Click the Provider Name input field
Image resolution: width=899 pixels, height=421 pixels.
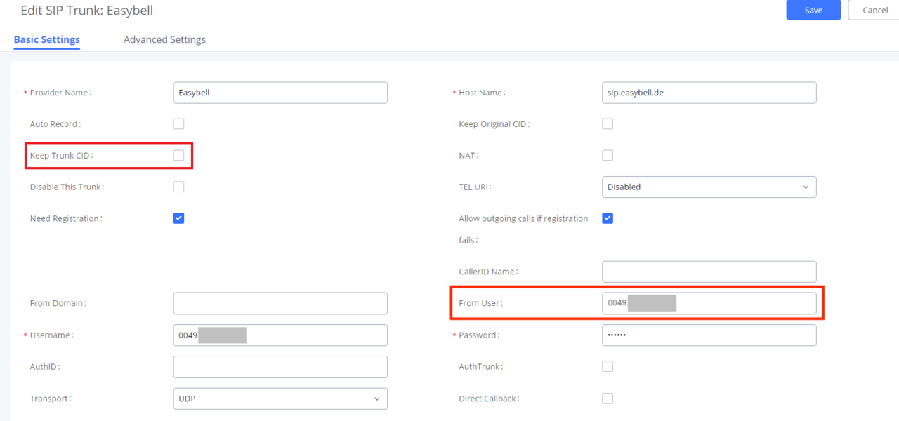[280, 92]
